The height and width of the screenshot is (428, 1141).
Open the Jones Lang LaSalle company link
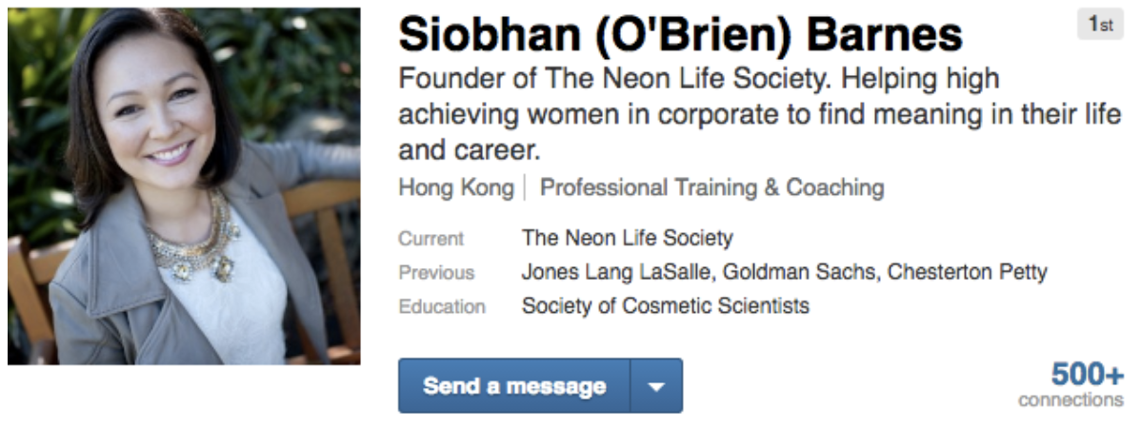point(619,273)
